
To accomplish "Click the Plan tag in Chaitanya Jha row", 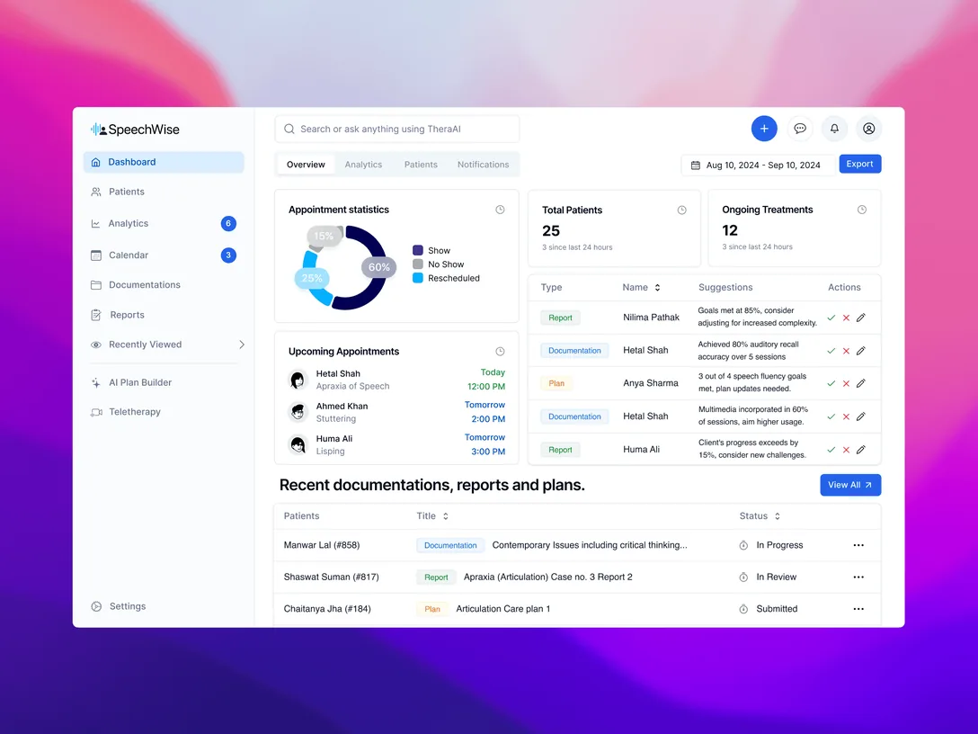I will coord(432,609).
